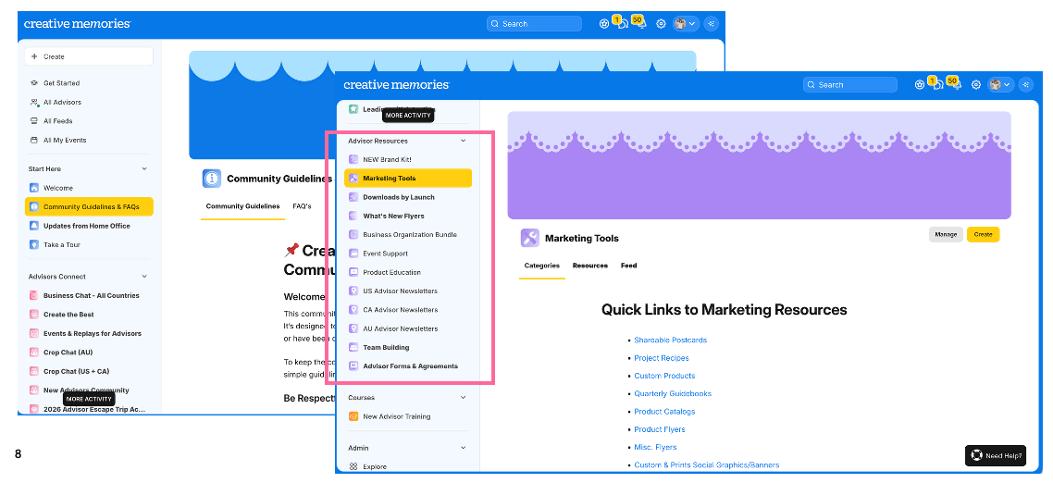
Task: Open the All My Events calendar icon
Action: (x=34, y=140)
